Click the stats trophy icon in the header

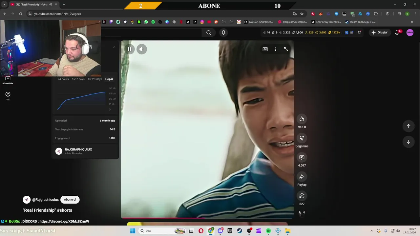pos(359,32)
